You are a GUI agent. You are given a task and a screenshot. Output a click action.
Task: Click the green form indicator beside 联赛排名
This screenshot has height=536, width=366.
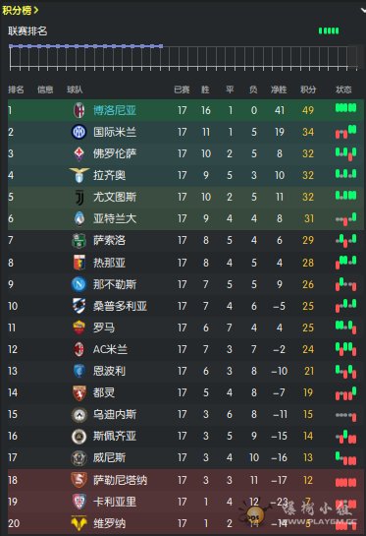[329, 31]
